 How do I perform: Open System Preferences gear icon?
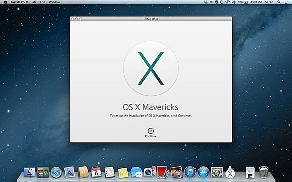point(217,172)
